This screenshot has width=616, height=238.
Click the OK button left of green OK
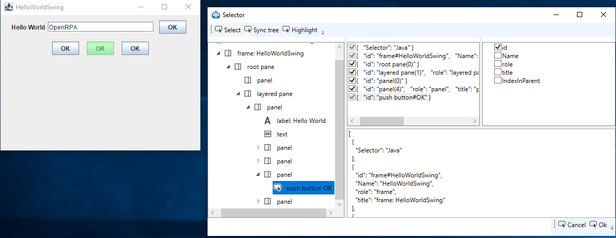click(66, 49)
